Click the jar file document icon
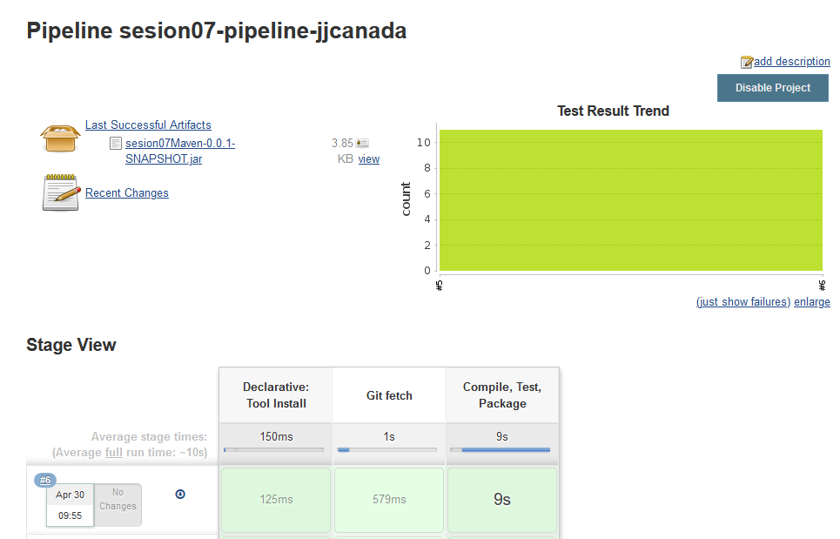 tap(115, 143)
